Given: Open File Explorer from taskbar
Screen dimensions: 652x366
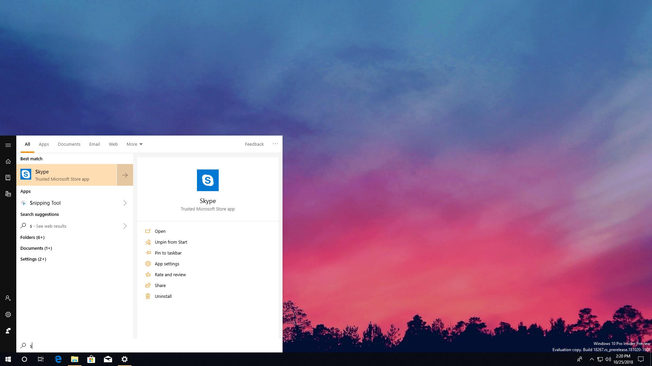Looking at the screenshot, I should click(75, 359).
